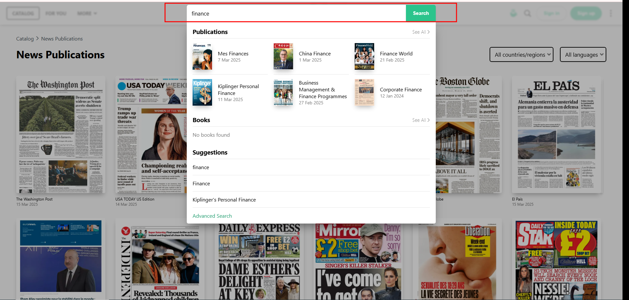
Task: Open See All for Publications results
Action: point(421,32)
